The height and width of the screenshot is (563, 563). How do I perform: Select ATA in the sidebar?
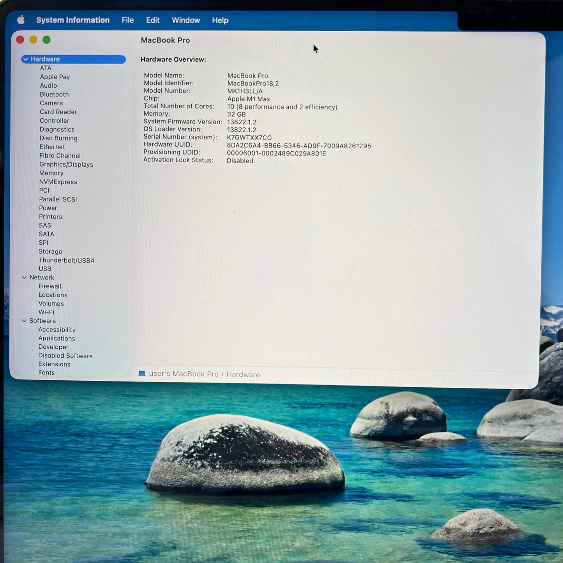coord(46,68)
